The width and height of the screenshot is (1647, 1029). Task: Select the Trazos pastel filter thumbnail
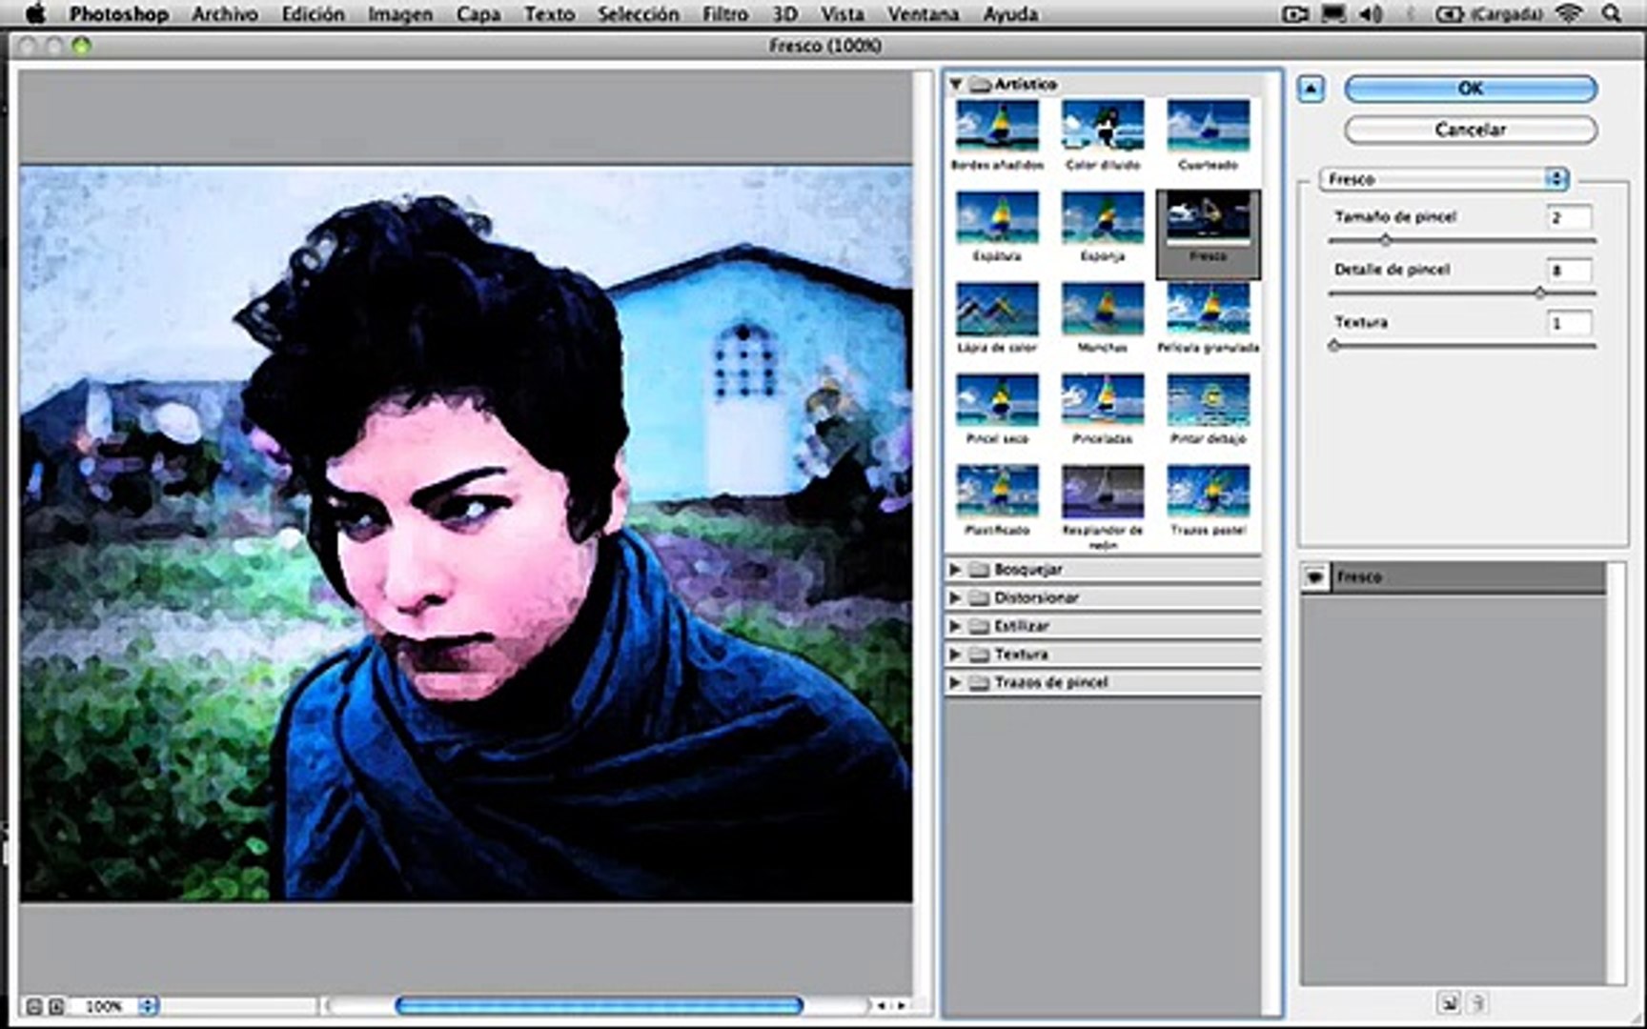[1208, 492]
